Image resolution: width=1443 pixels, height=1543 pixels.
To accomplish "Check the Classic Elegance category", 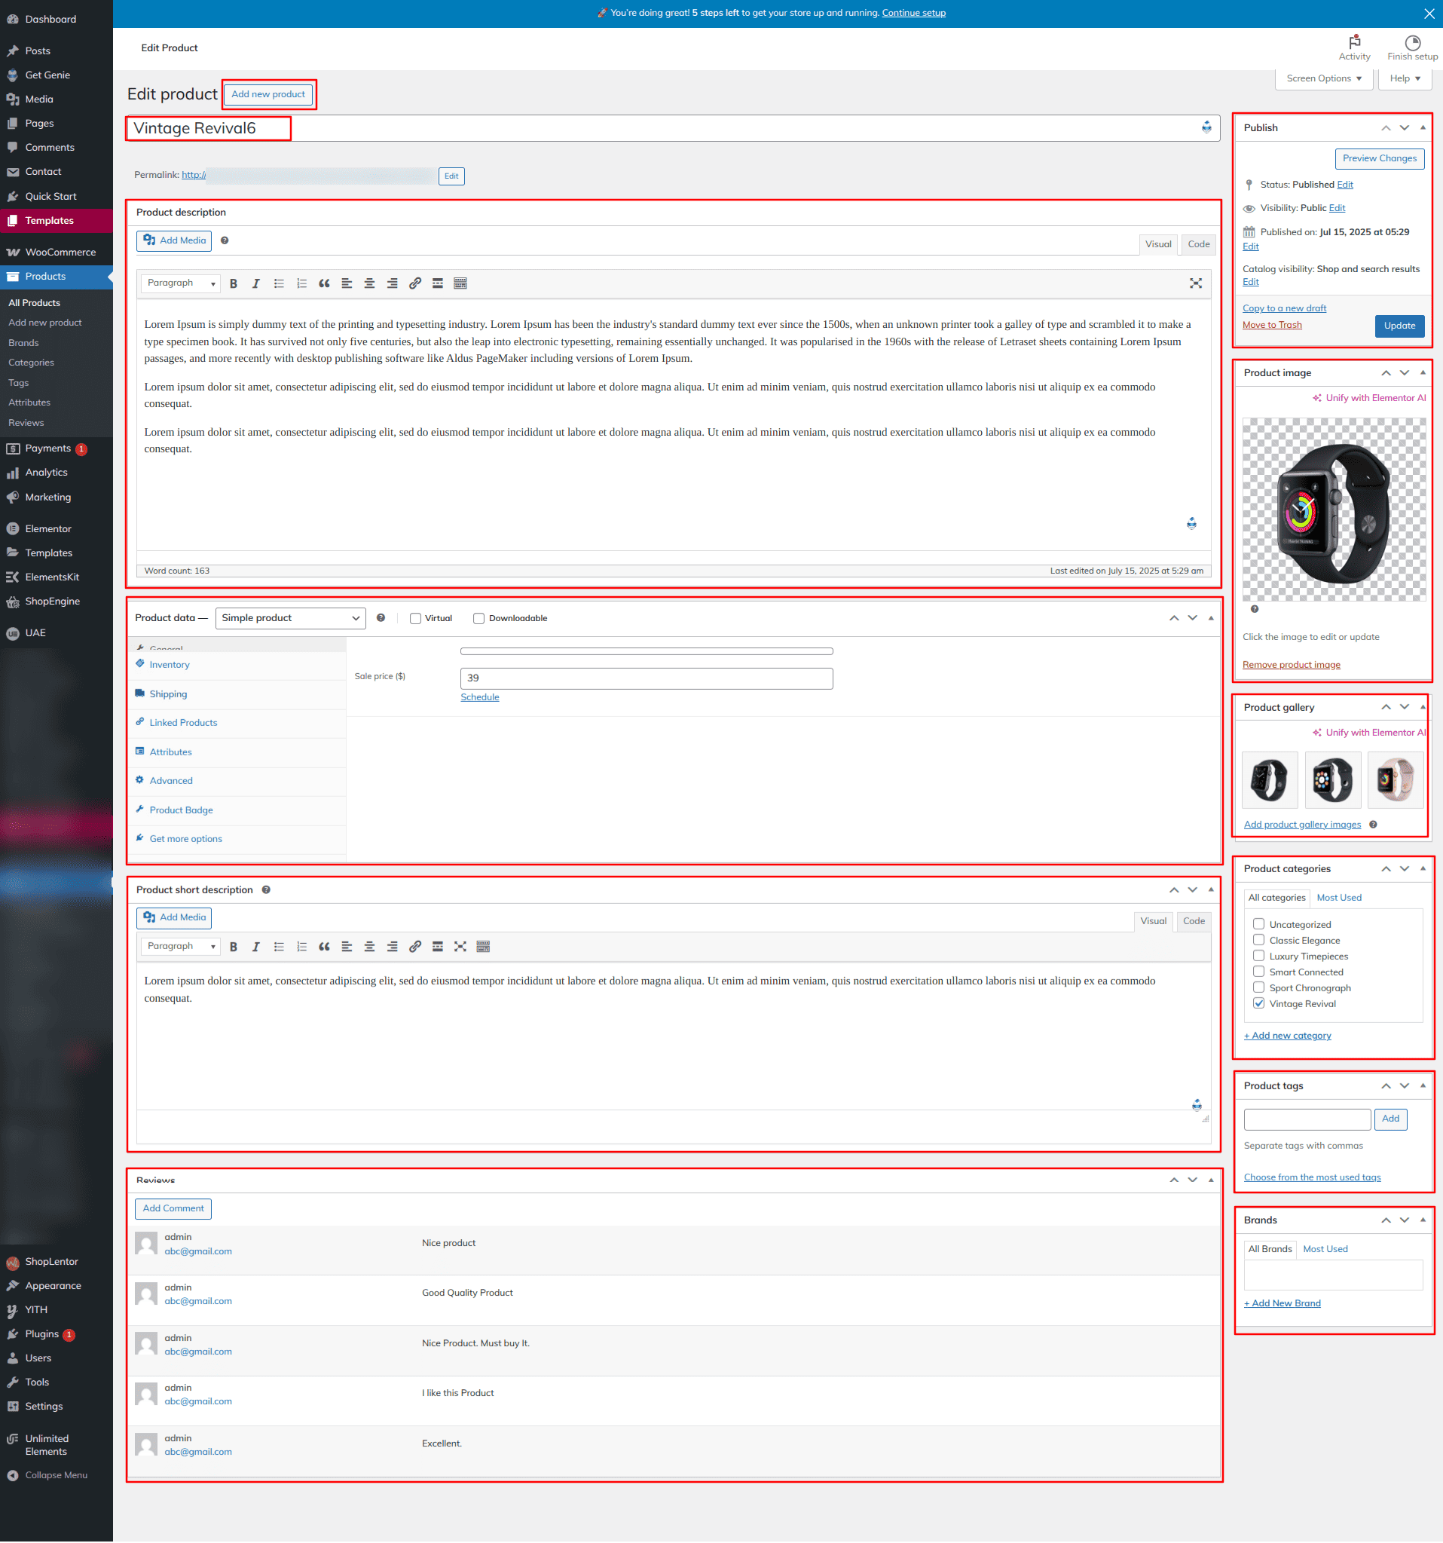I will (x=1259, y=940).
